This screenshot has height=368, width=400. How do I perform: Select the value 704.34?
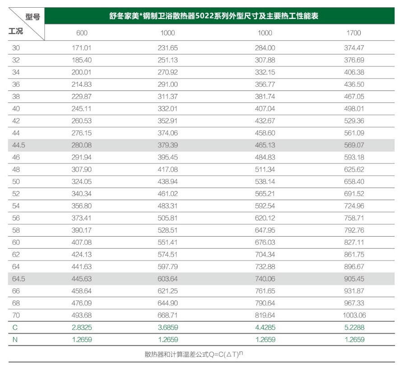265,254
